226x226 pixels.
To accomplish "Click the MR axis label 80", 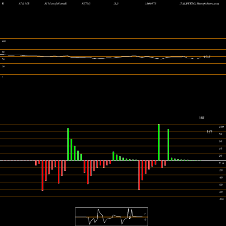I will coord(221,134).
